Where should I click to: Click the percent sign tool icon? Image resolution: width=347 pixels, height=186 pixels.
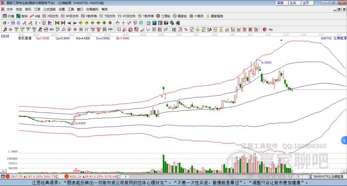(x=186, y=29)
